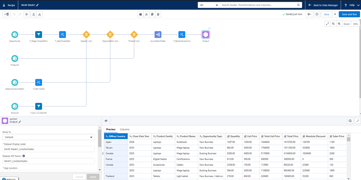Open the Write To Dataset dropdown
This screenshot has width=361, height=180.
coord(48,137)
